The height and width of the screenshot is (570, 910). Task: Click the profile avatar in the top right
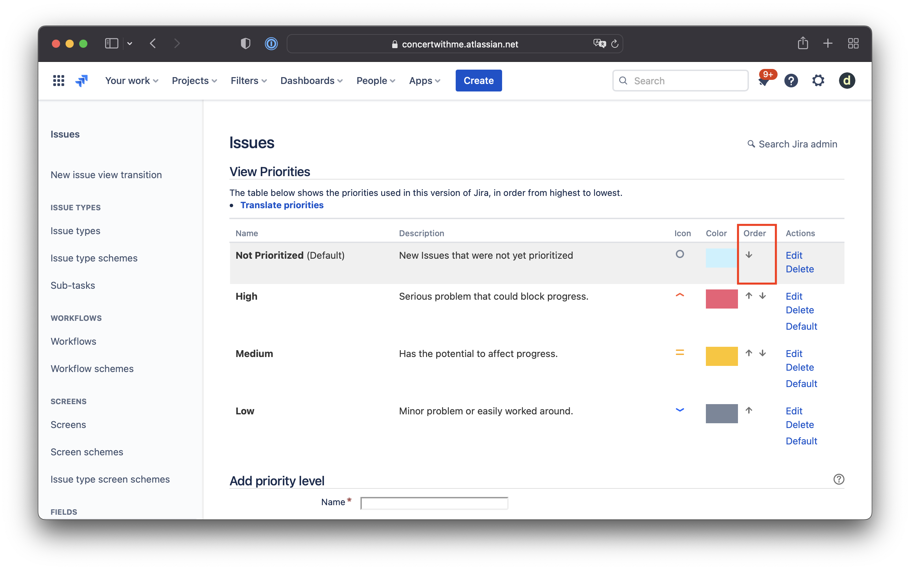pyautogui.click(x=847, y=80)
